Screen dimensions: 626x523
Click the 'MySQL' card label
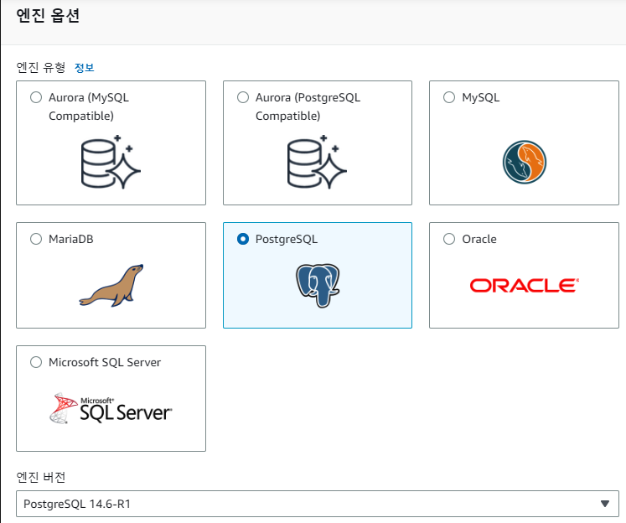click(x=481, y=97)
